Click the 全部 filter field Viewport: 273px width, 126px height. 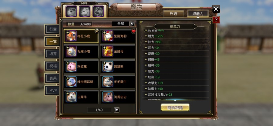pos(121,24)
